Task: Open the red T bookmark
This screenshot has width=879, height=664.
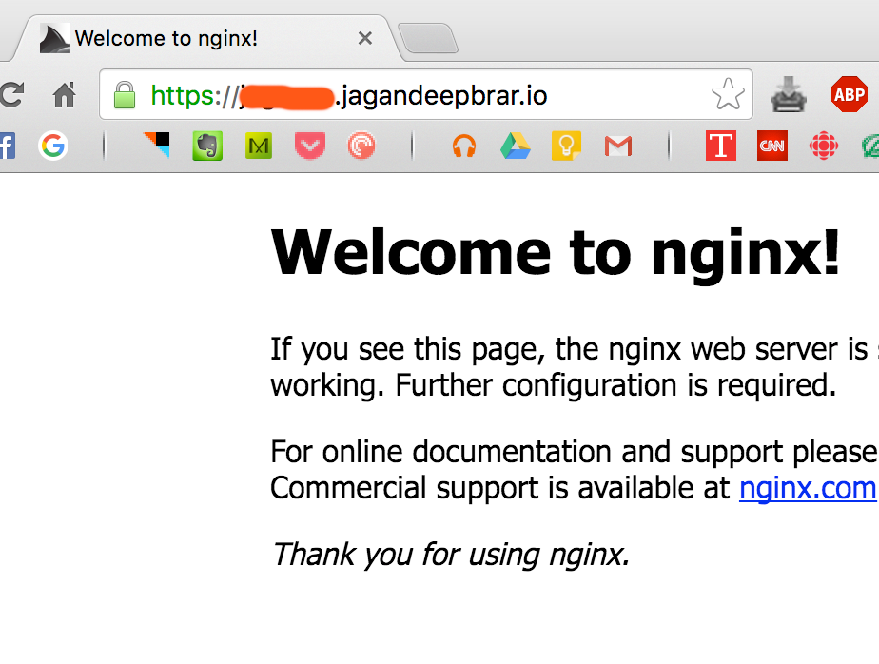Action: (x=721, y=146)
